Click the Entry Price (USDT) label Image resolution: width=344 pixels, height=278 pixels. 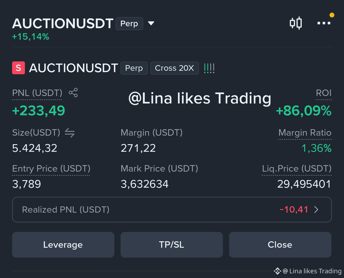(51, 169)
